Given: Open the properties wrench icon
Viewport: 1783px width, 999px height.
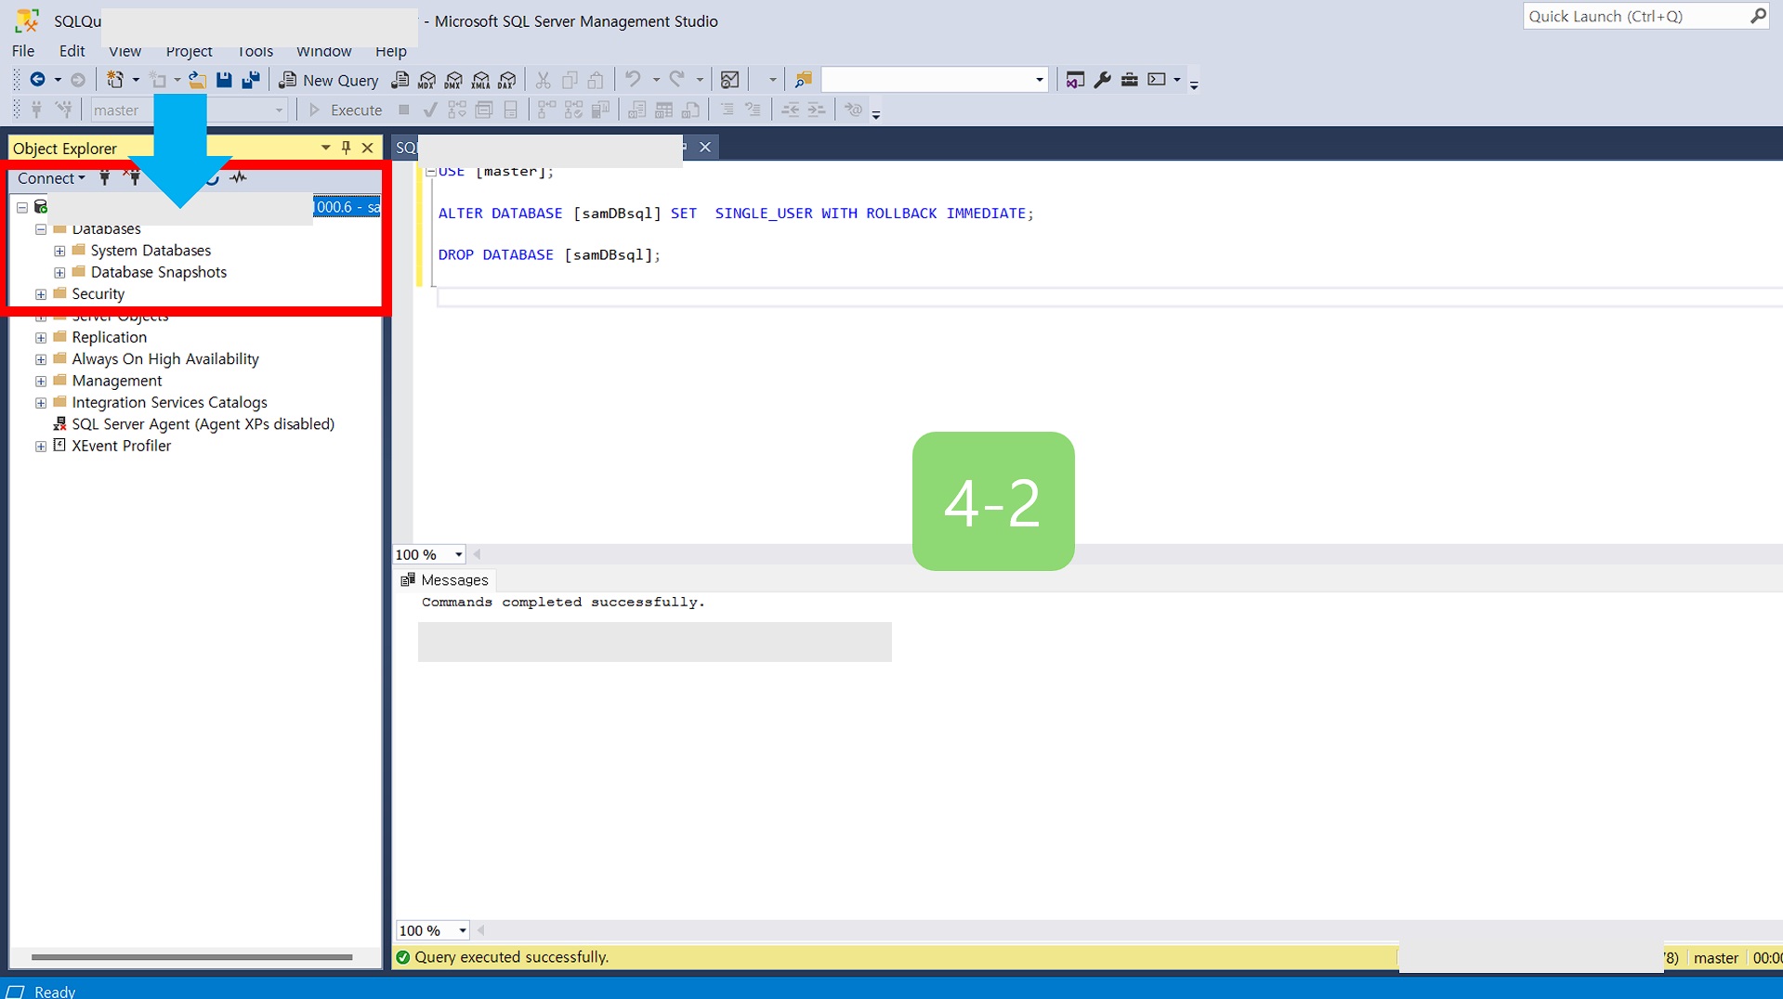Looking at the screenshot, I should point(1103,80).
